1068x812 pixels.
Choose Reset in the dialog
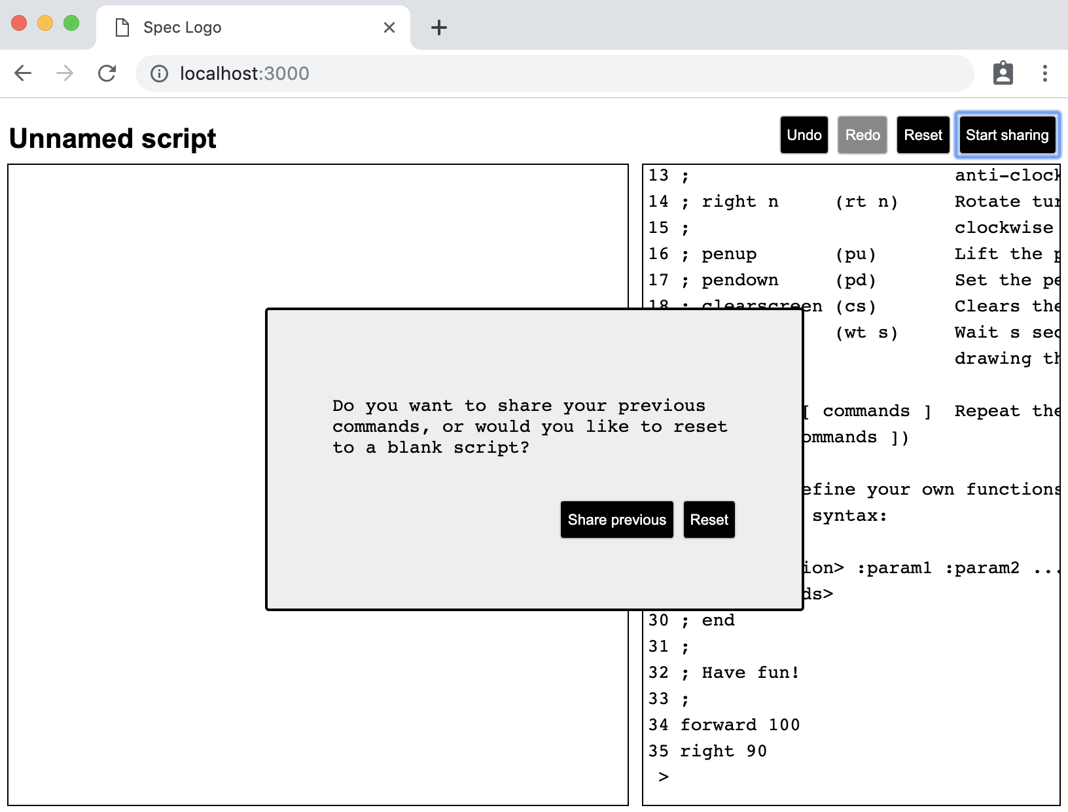pos(709,520)
